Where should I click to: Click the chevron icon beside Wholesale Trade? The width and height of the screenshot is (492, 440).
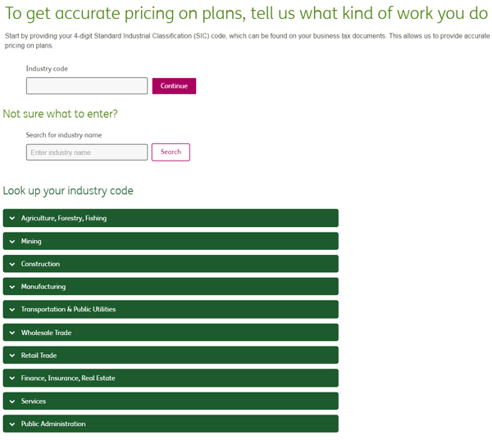pyautogui.click(x=12, y=333)
